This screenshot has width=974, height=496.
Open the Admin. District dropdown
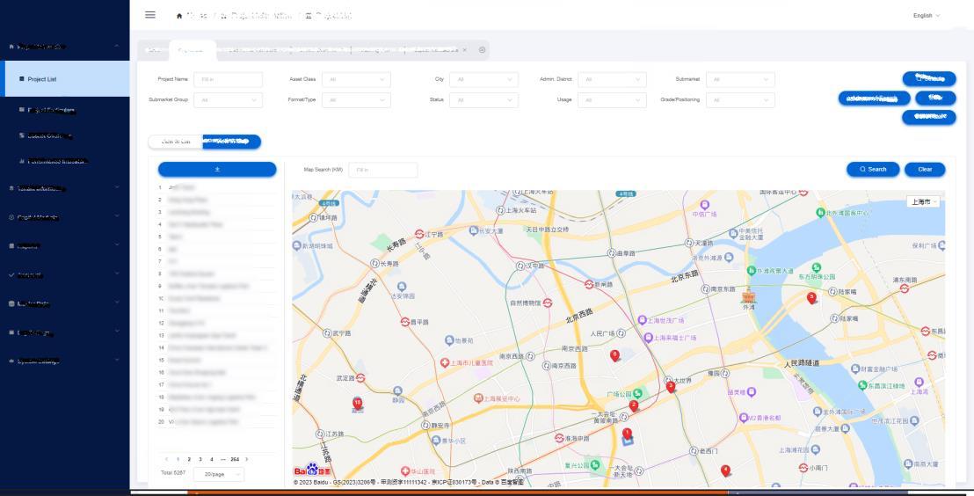(612, 79)
